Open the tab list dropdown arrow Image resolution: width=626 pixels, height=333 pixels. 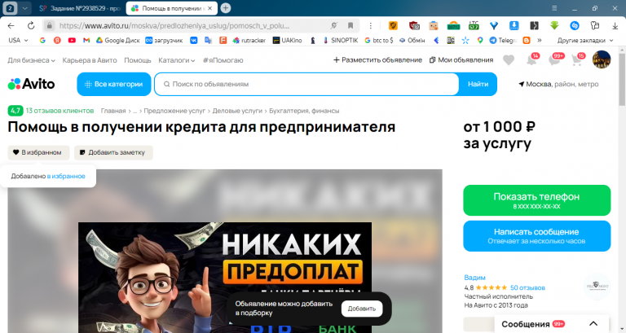pos(24,8)
